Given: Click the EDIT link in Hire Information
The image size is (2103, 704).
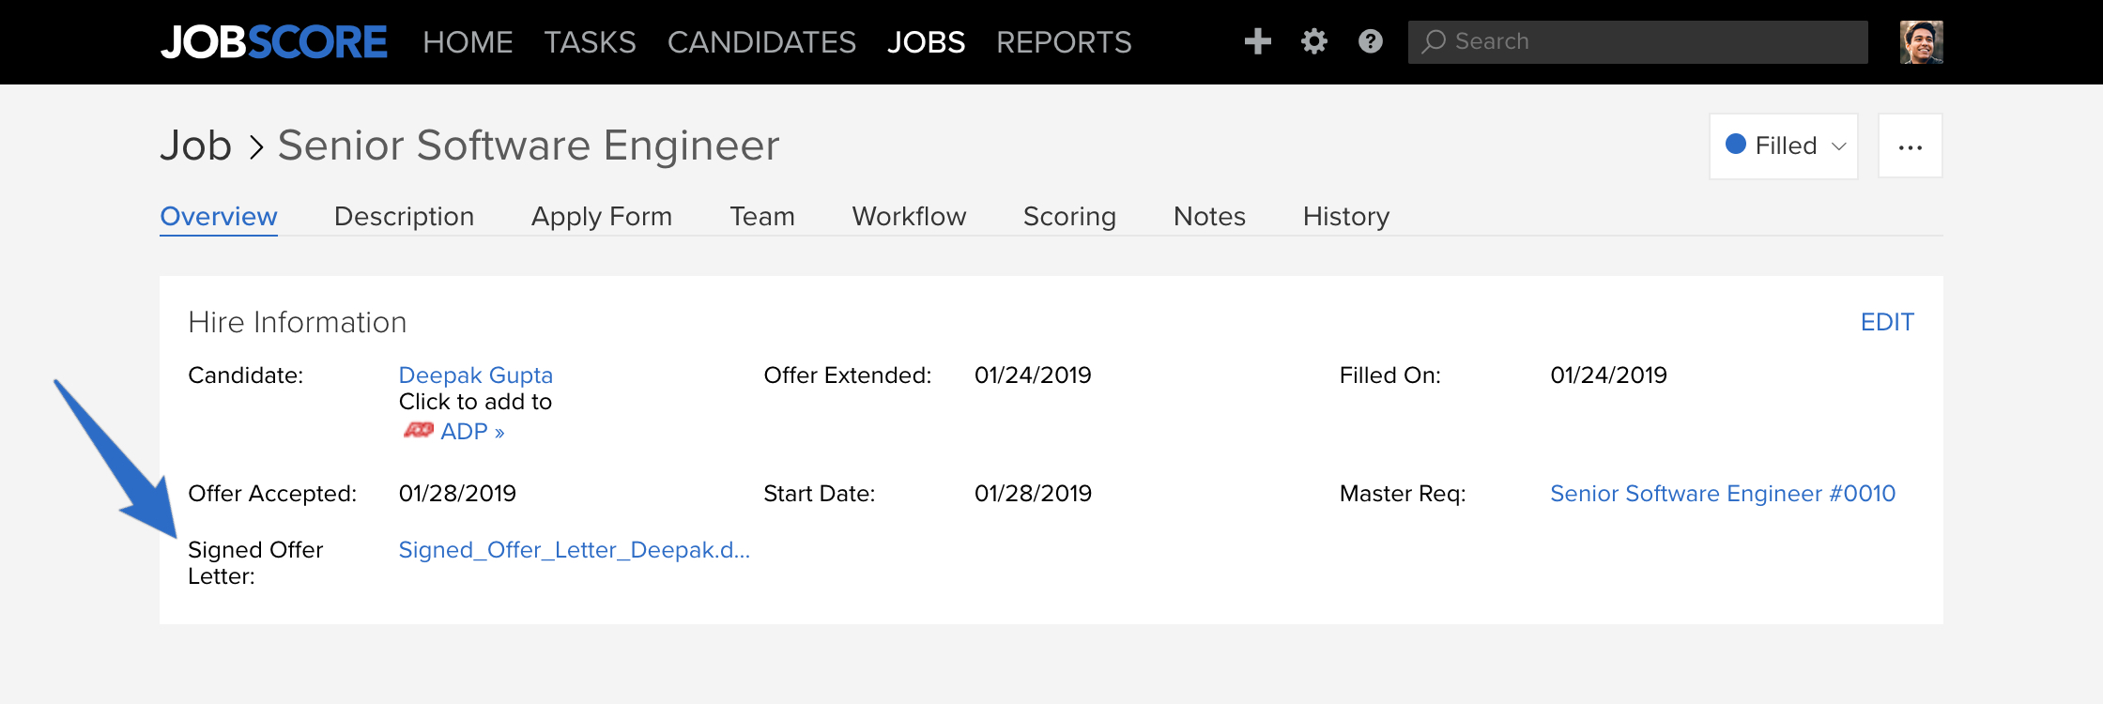Looking at the screenshot, I should tap(1887, 322).
